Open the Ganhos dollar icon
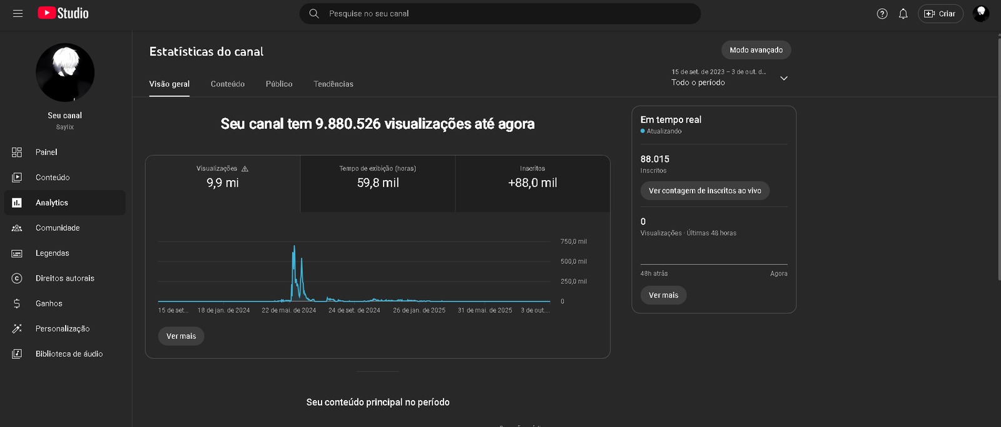 [17, 304]
